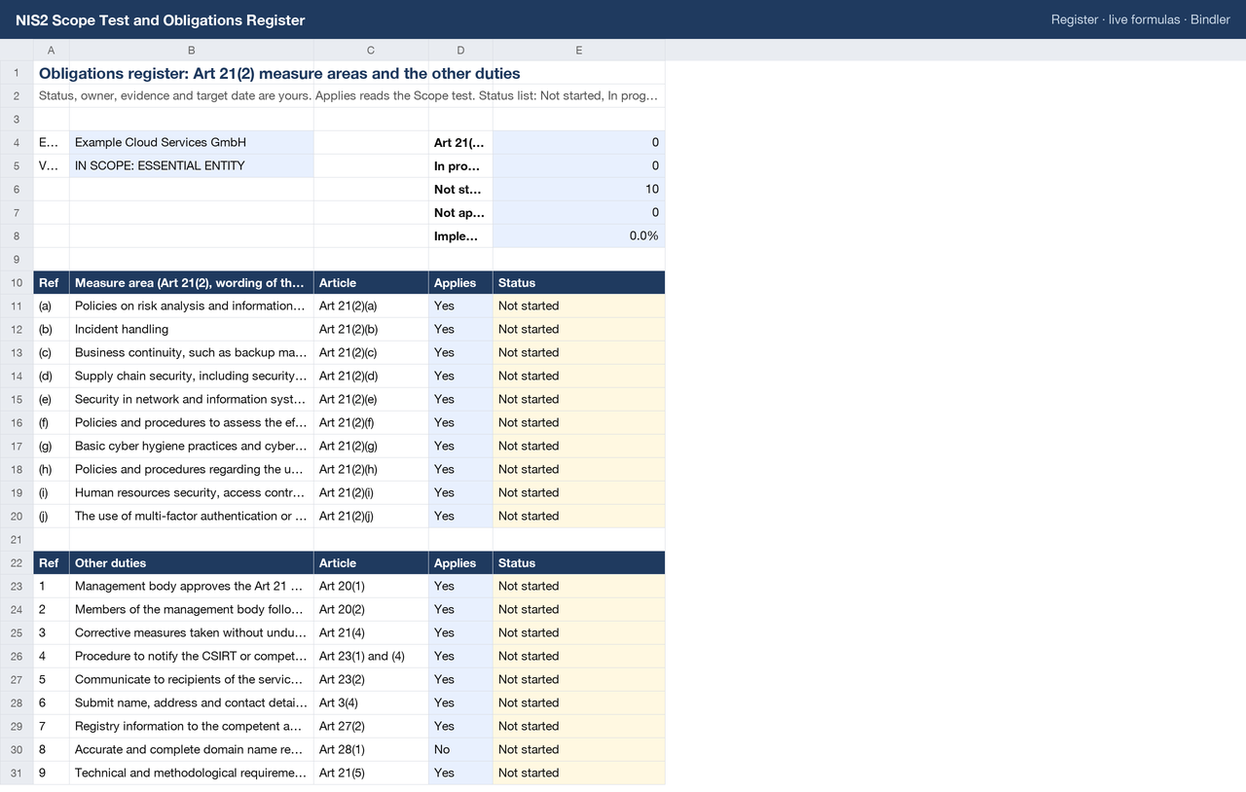
Task: Click Status cell in row (a)
Action: point(579,306)
